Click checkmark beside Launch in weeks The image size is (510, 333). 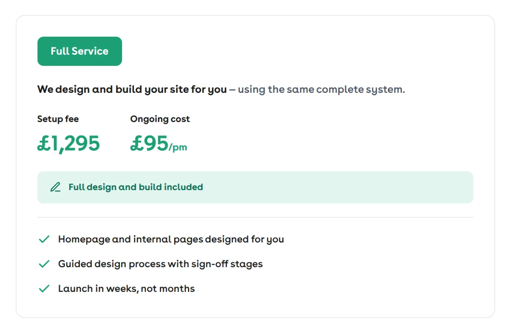44,289
